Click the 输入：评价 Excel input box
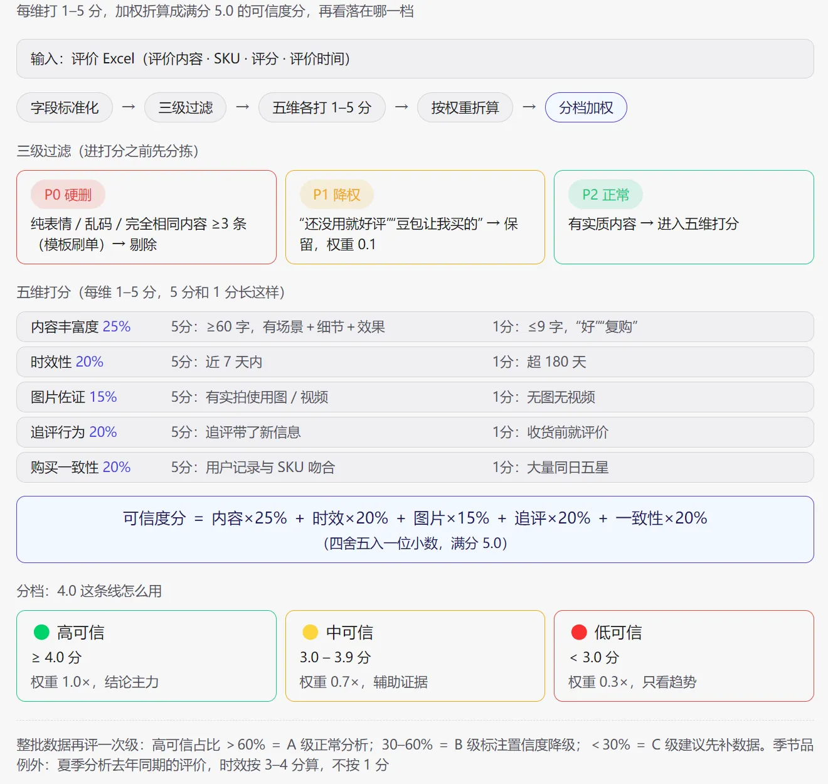828x784 pixels. point(415,59)
